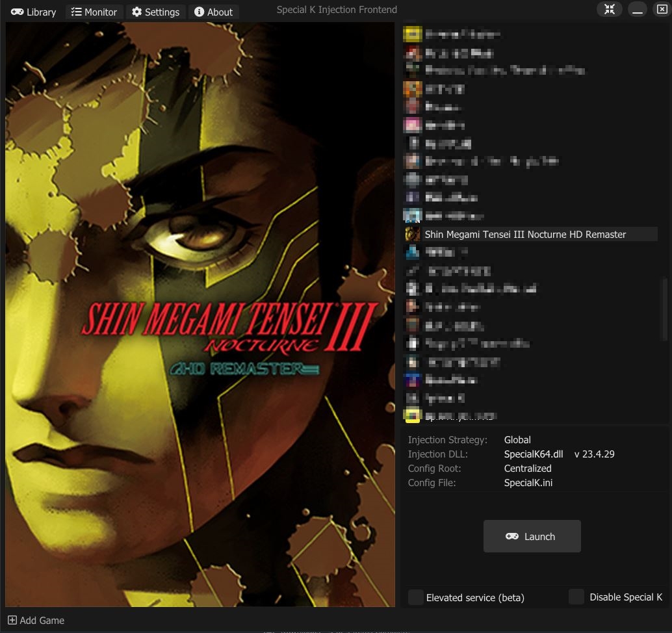Click the gamepad icon on Launch button

pos(511,536)
